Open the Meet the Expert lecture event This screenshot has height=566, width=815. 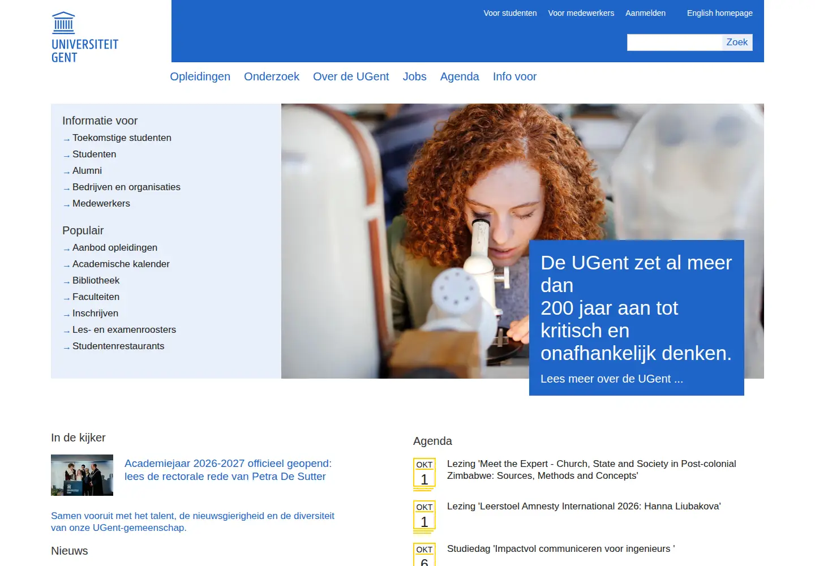pyautogui.click(x=591, y=470)
